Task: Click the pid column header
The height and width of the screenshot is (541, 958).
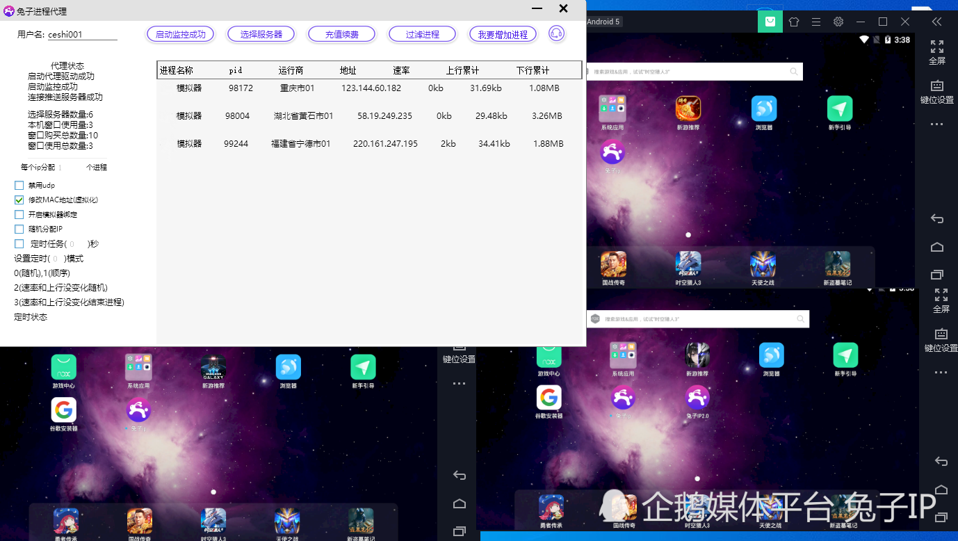Action: click(x=236, y=70)
